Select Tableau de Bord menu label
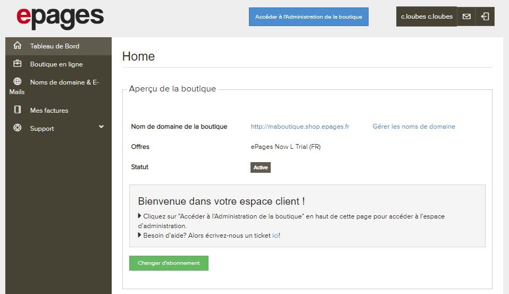This screenshot has height=294, width=509. coord(55,46)
